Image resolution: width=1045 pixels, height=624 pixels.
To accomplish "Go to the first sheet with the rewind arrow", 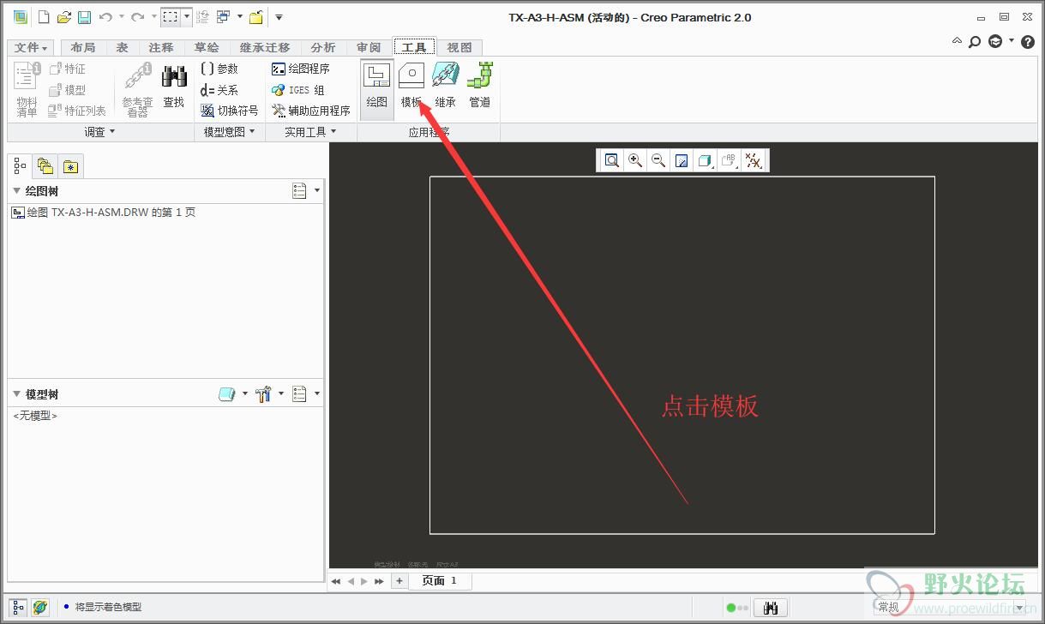I will click(x=336, y=581).
